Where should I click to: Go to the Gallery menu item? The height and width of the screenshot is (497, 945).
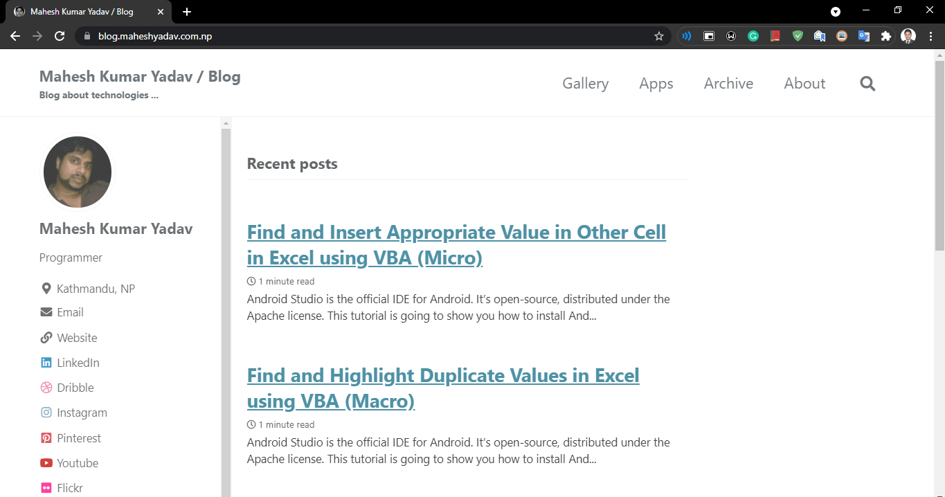585,84
